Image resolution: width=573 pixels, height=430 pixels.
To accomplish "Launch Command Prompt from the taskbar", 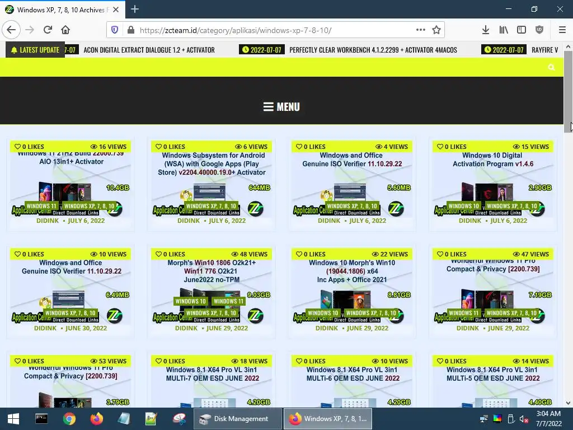I will tap(41, 419).
